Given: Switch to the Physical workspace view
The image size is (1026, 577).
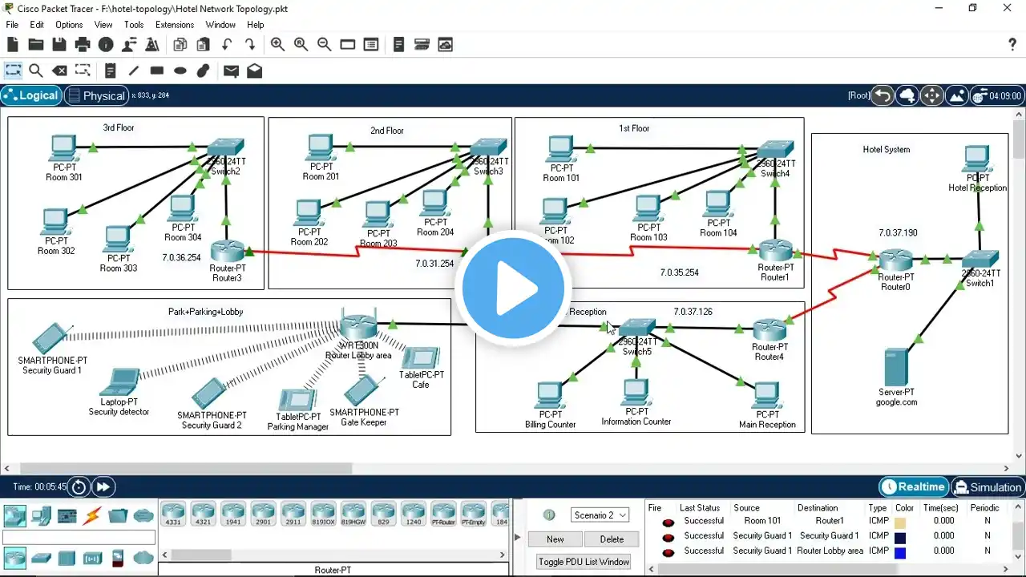Looking at the screenshot, I should coord(96,95).
